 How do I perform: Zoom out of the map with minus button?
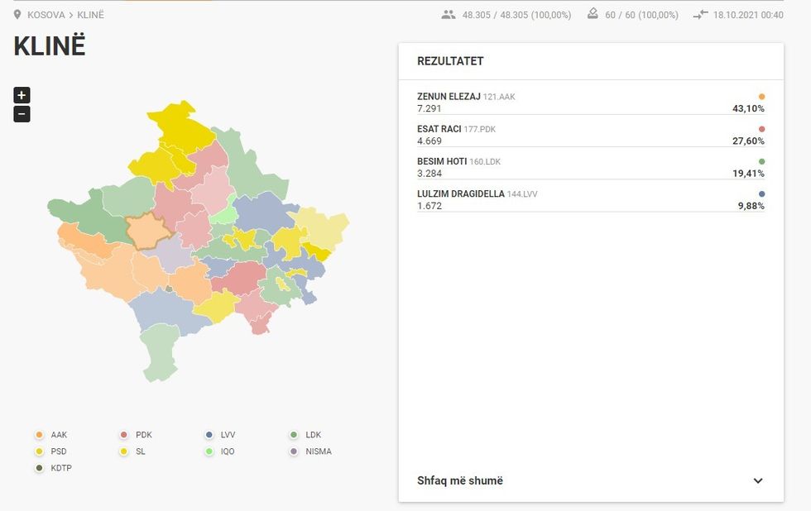click(22, 114)
